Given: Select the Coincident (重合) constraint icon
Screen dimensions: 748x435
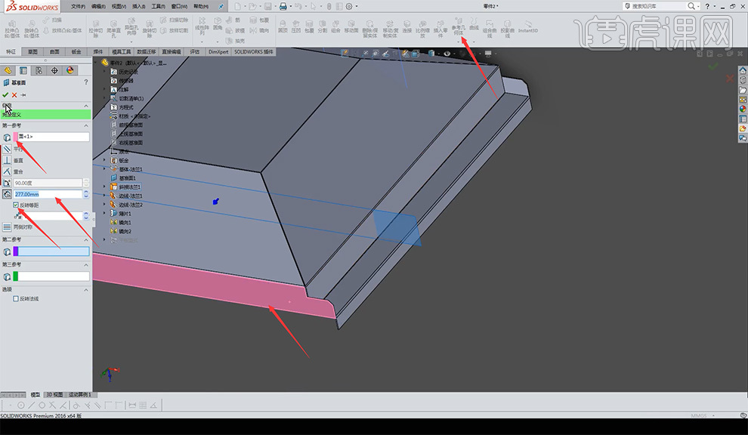Looking at the screenshot, I should (7, 171).
